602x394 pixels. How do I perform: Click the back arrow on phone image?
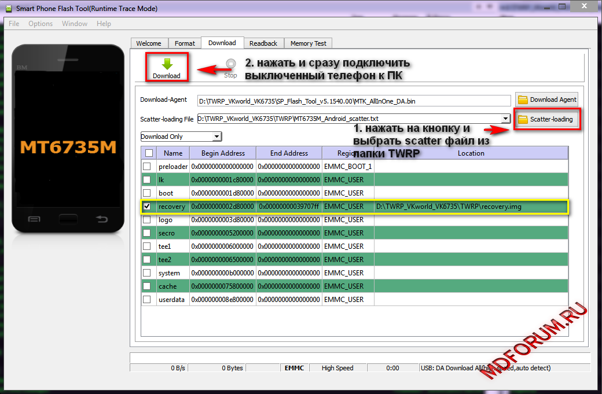point(101,219)
